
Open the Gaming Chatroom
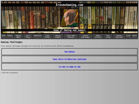pos(119,36)
